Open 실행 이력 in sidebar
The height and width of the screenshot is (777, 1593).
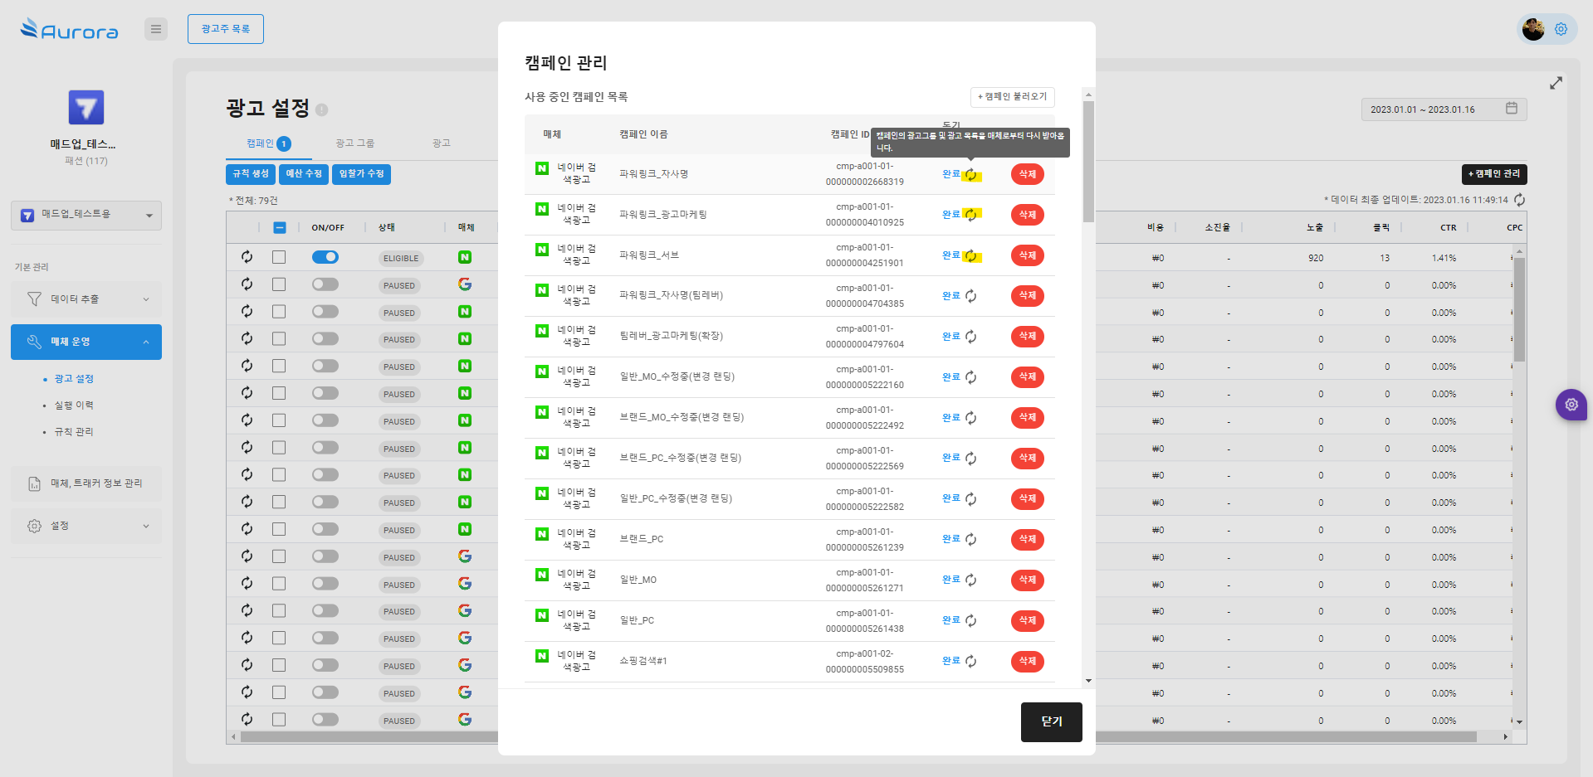point(74,405)
